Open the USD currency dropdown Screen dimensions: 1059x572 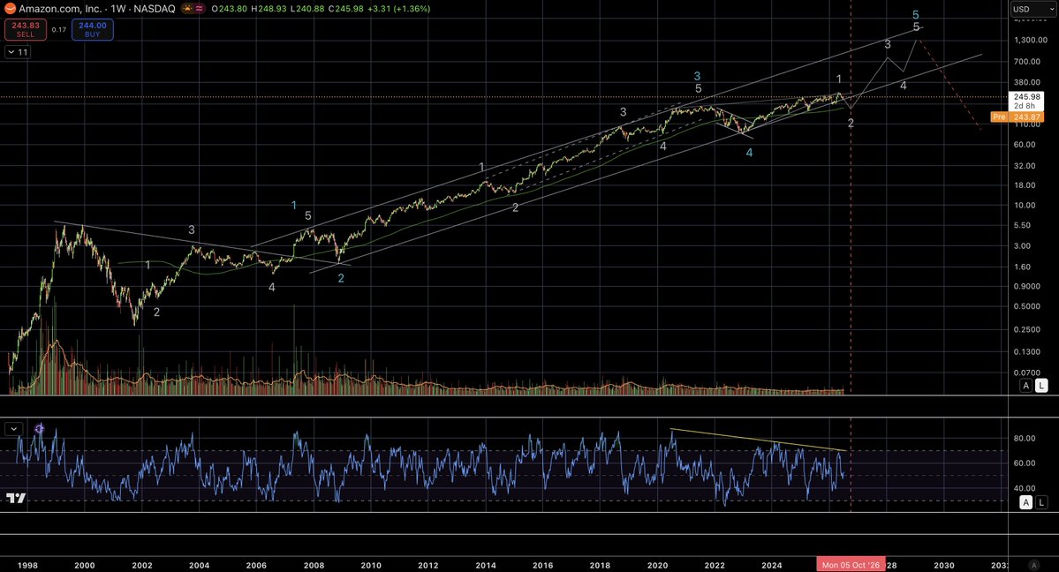coord(1032,10)
